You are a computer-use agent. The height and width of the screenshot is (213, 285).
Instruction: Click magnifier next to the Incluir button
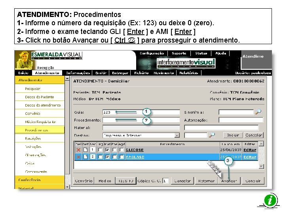click(x=212, y=135)
